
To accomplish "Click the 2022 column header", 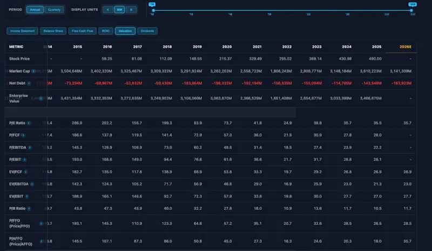I will point(287,47).
